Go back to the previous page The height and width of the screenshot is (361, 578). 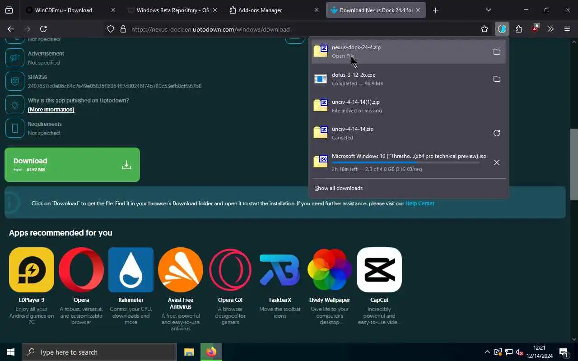coord(11,29)
